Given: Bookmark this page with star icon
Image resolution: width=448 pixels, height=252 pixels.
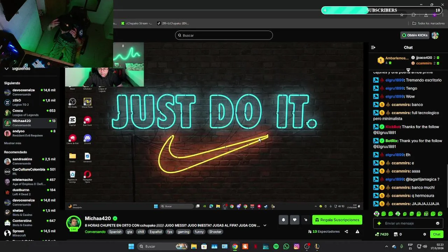Looking at the screenshot, I should coord(402,15).
